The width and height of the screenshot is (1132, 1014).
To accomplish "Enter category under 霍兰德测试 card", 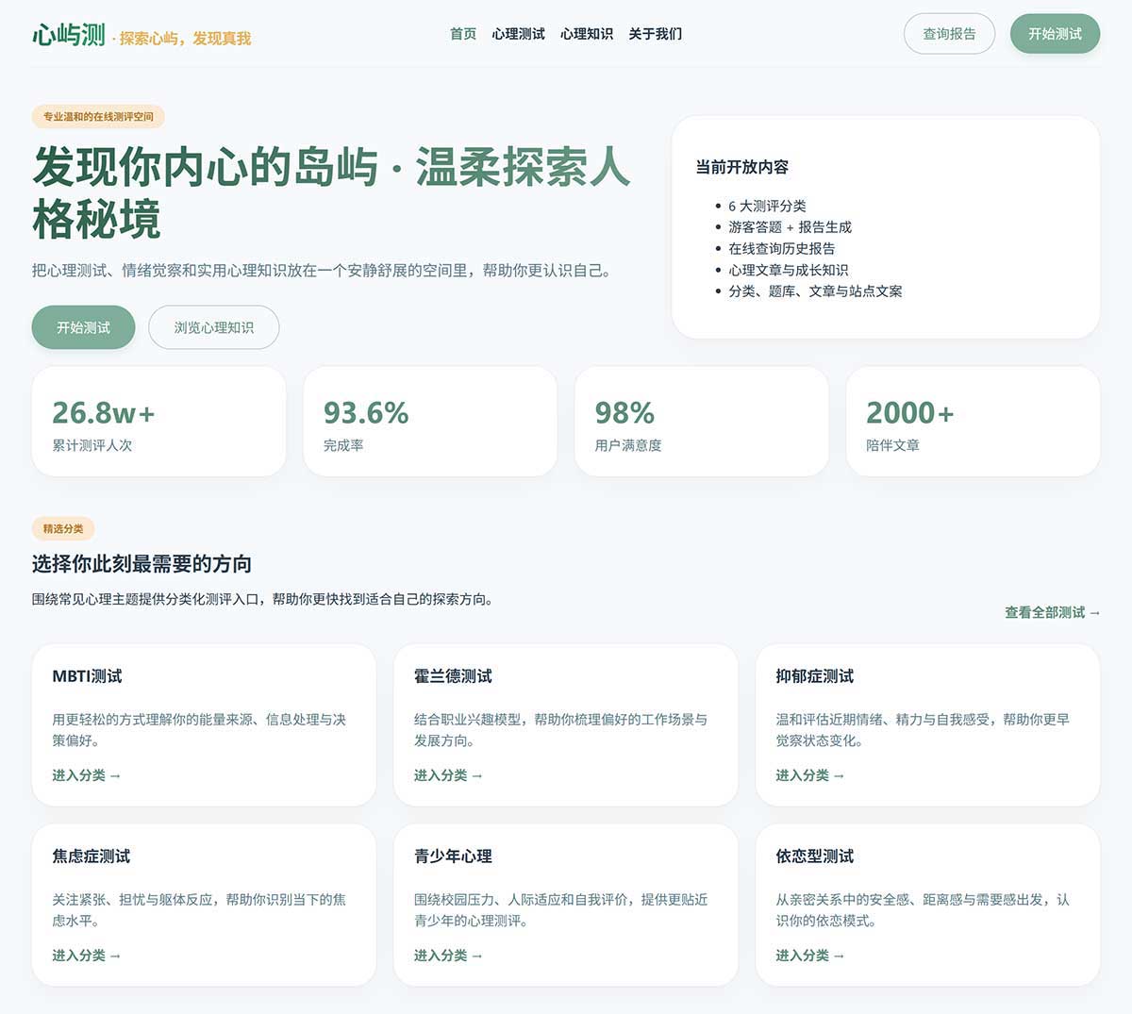I will coord(448,775).
